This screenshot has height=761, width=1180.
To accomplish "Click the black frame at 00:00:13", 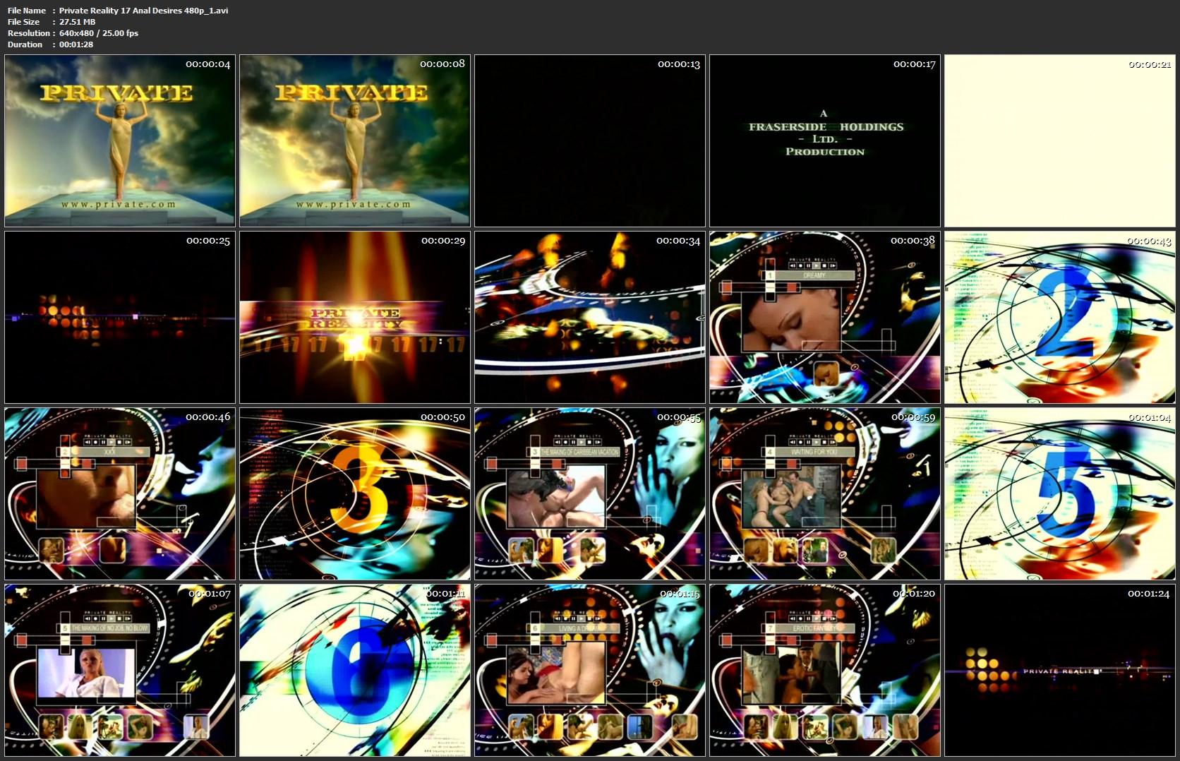I will coord(590,141).
